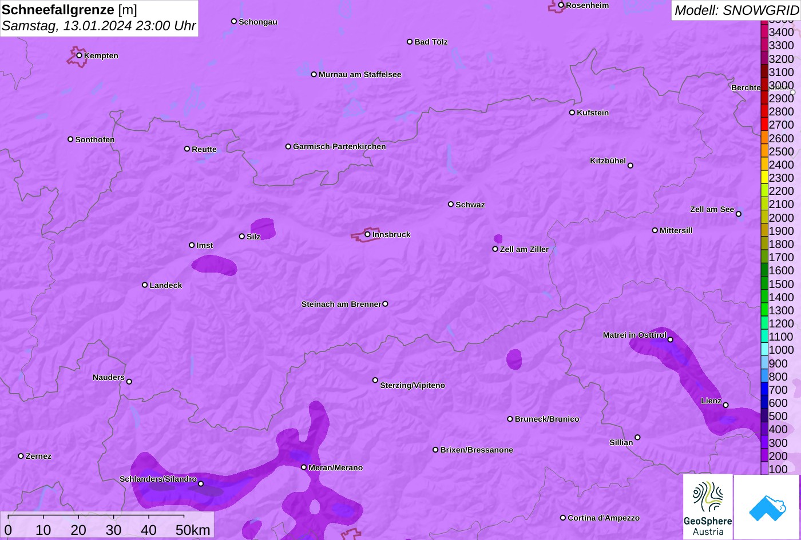
Task: Click the 1200 legend value
Action: (781, 323)
